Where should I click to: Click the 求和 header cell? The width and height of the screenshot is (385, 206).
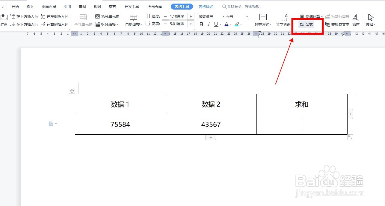point(302,104)
